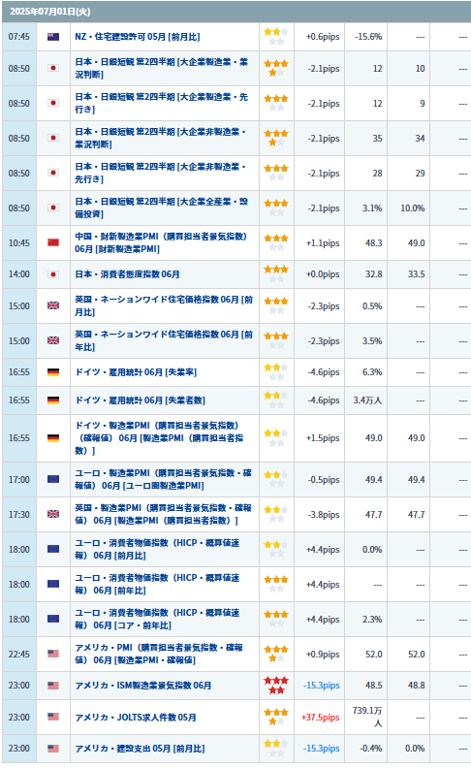This screenshot has height=768, width=471.
Task: Open 中国・財新製造業PMI 06月 link
Action: 161,243
